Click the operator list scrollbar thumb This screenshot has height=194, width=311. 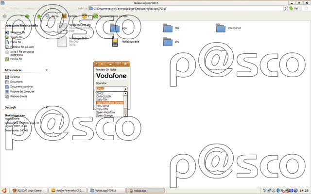125,111
